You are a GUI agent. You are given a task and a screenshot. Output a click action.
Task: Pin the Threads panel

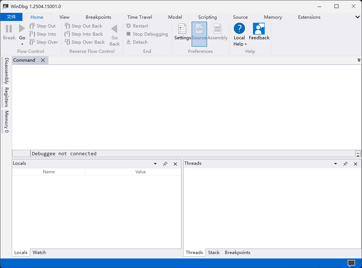345,164
